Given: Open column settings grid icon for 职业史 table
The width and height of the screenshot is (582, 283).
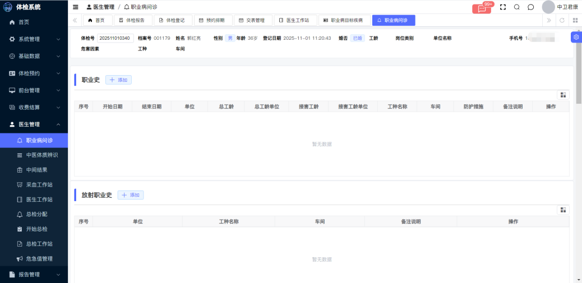Looking at the screenshot, I should pos(563,95).
